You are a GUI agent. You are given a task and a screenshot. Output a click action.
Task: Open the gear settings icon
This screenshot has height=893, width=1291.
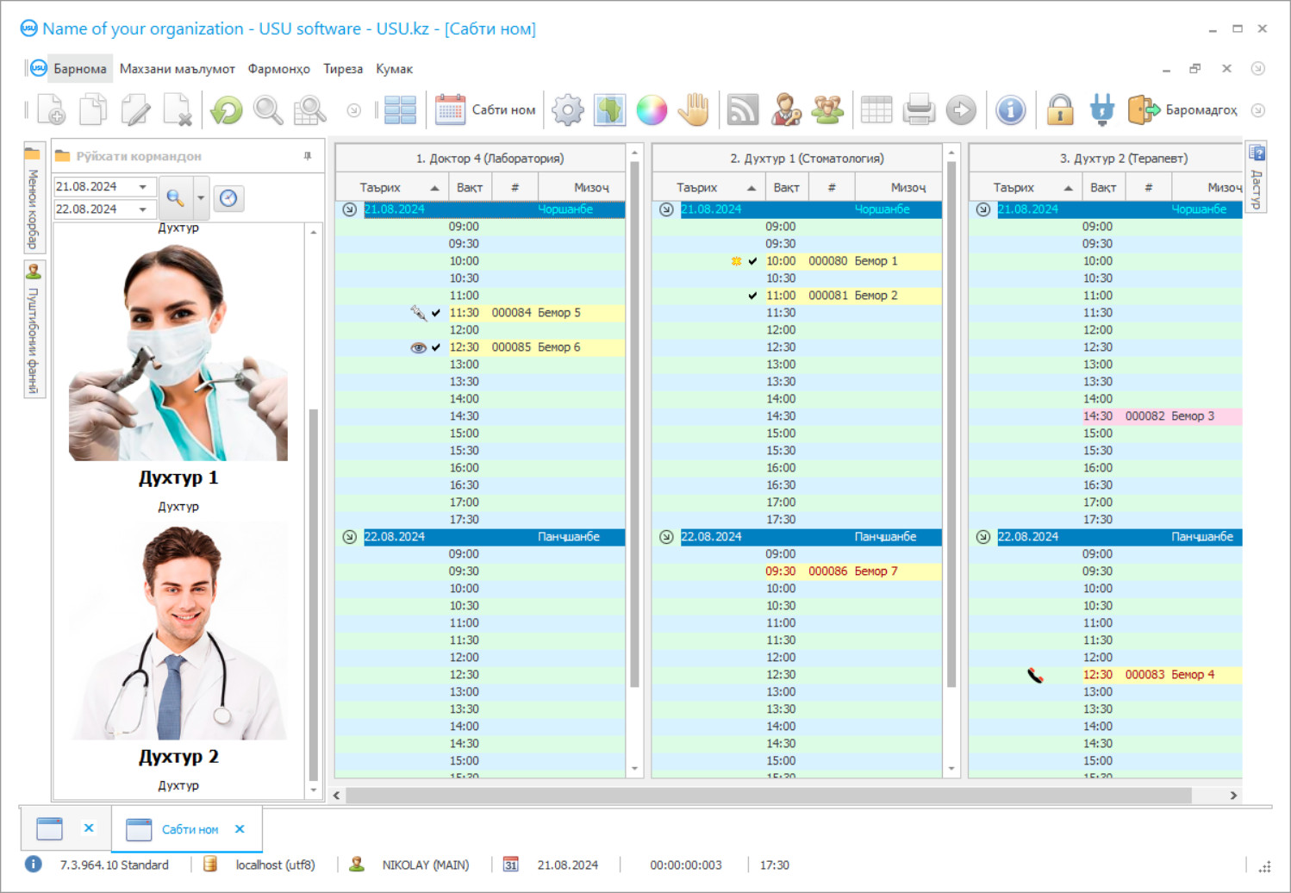[568, 109]
